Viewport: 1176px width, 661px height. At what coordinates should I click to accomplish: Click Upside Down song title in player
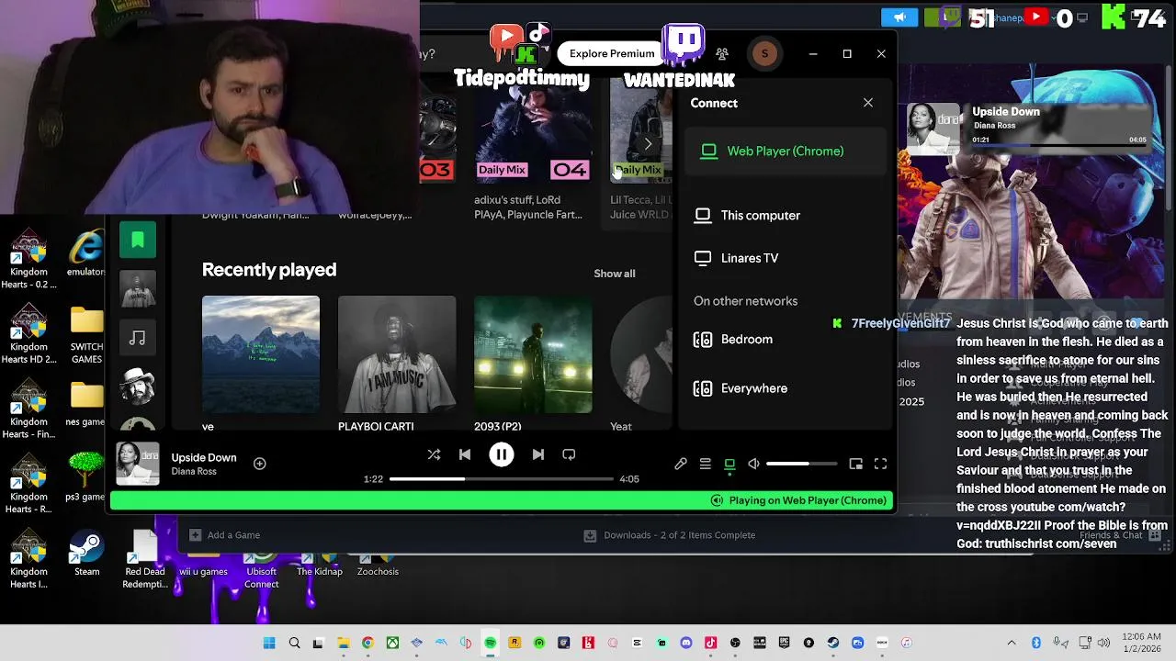click(204, 457)
